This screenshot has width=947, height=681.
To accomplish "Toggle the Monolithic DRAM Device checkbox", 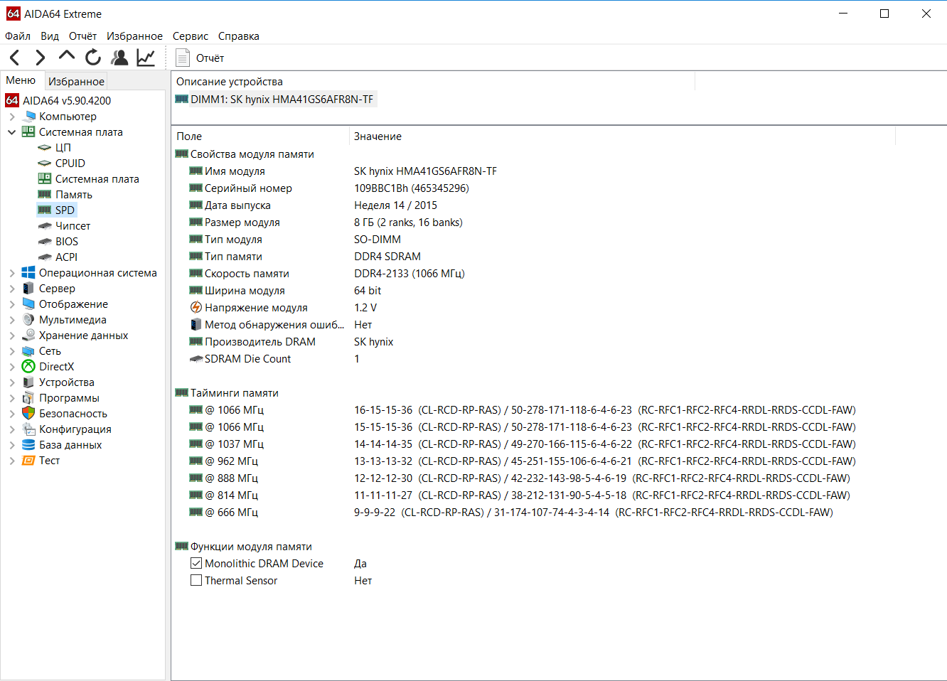I will click(196, 564).
